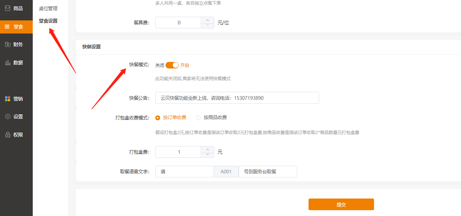Increase 打包盒费 with the up arrow

(x=207, y=149)
